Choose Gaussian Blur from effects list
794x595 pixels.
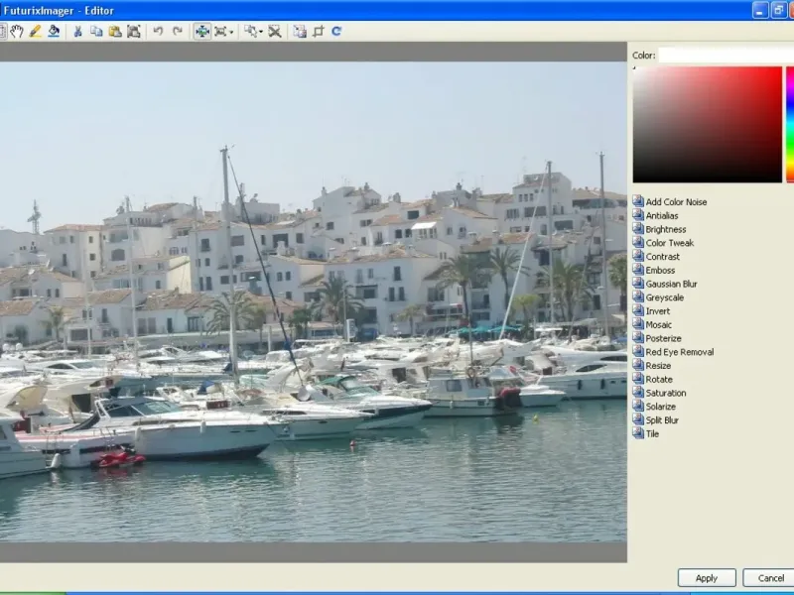(671, 284)
